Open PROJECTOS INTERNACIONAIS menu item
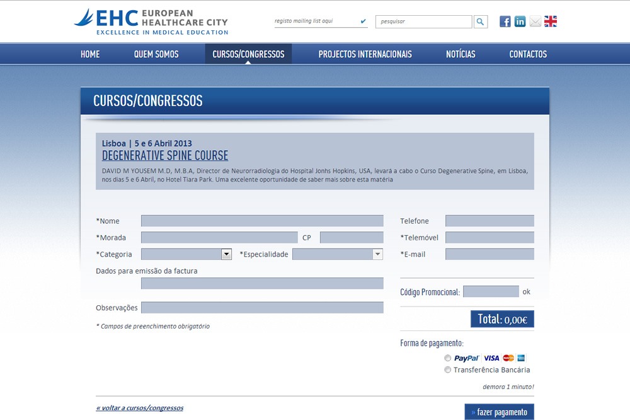 click(365, 54)
